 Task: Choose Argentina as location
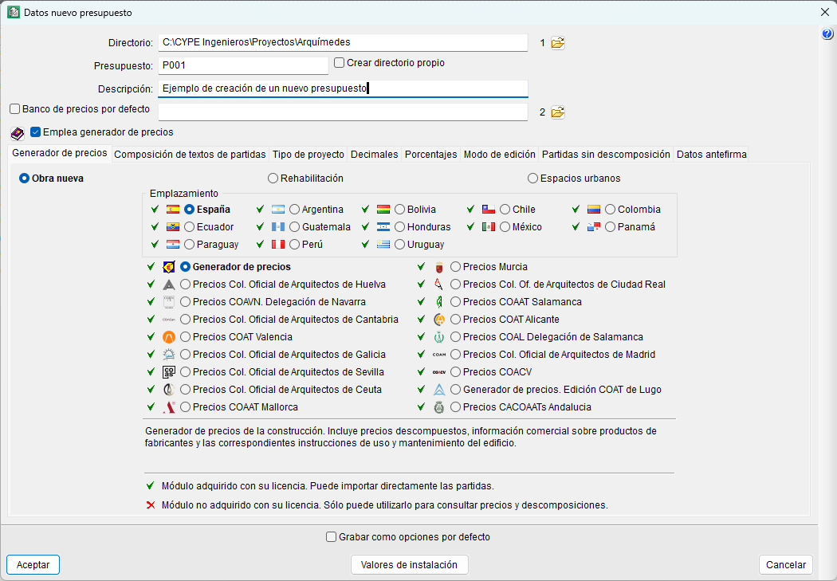[295, 210]
